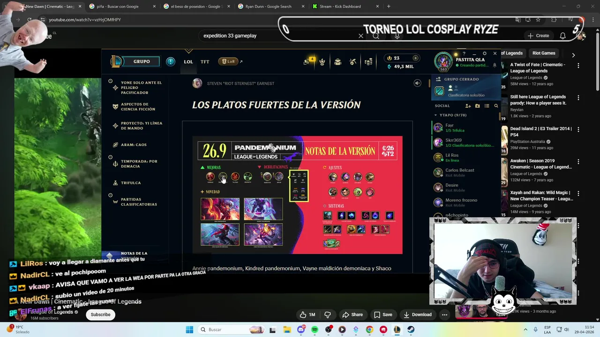Viewport: 600px width, 337px height.
Task: Open the alert notification icon beside GRUPO
Action: (171, 61)
